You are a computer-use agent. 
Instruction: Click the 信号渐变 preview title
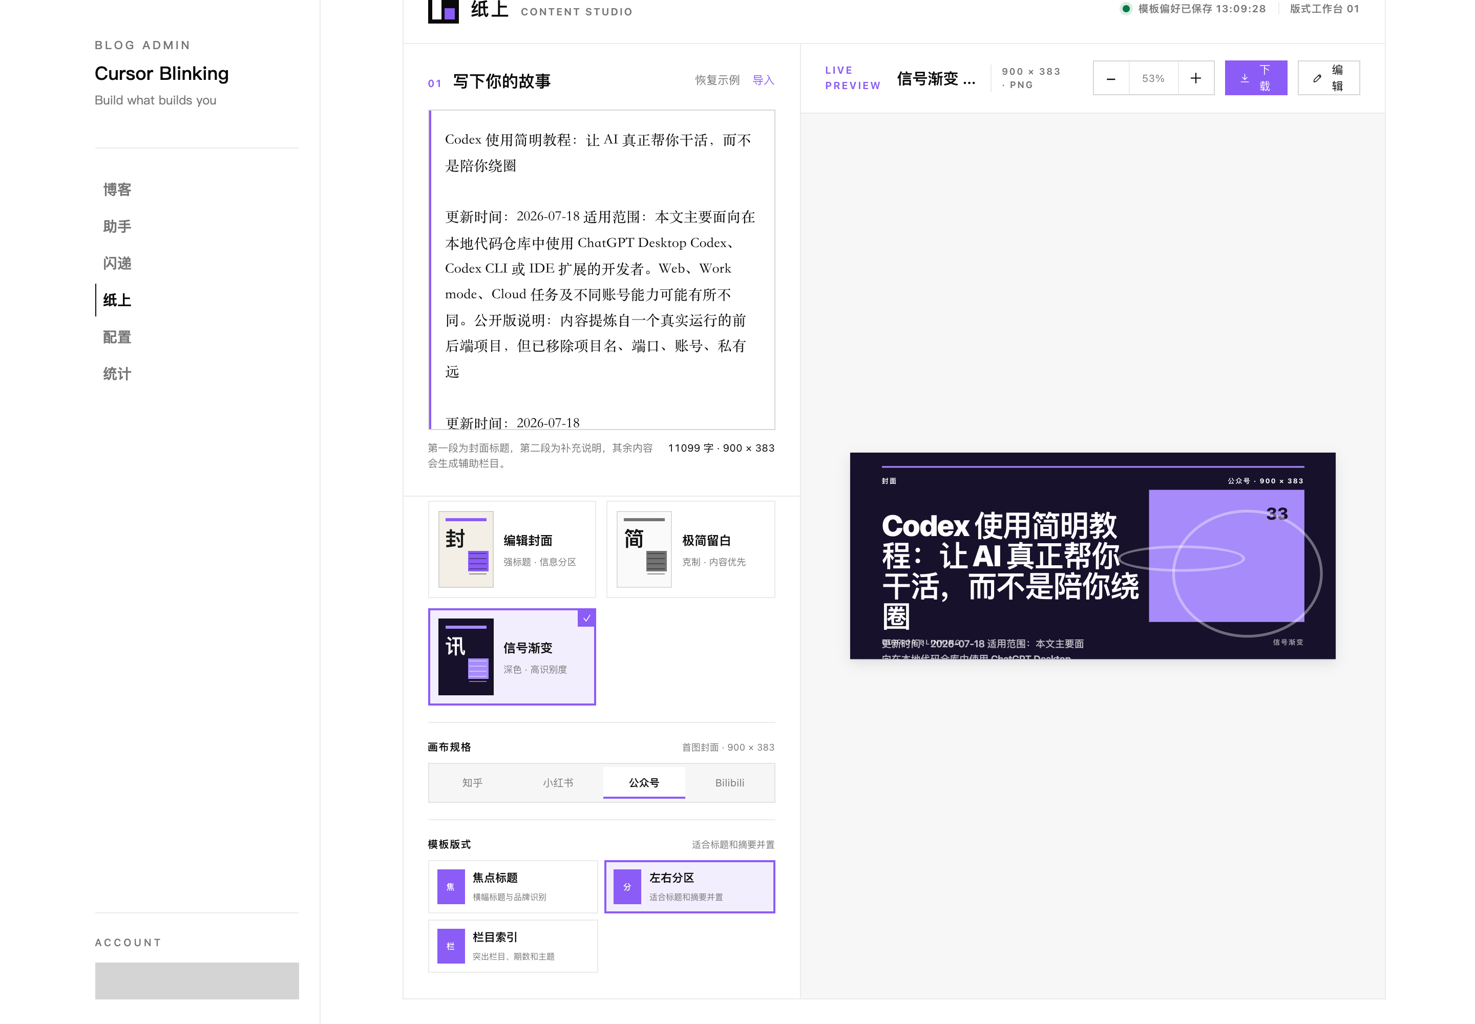point(936,79)
